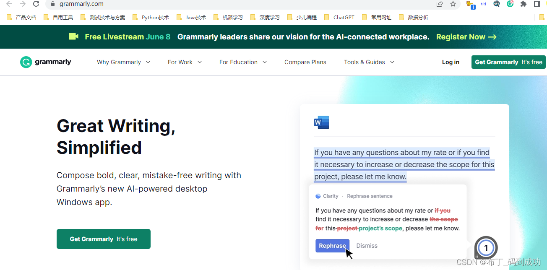The width and height of the screenshot is (547, 270).
Task: Click the padlock site info icon
Action: (x=52, y=4)
